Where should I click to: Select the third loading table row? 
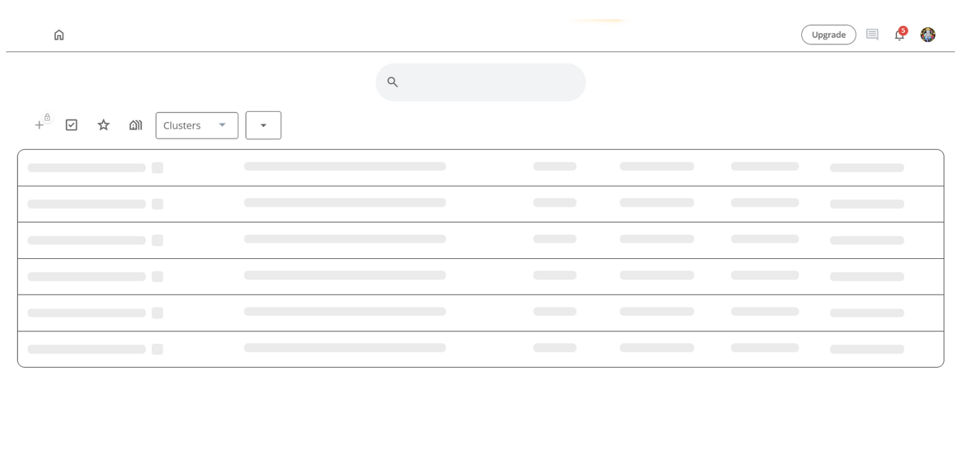pos(480,240)
